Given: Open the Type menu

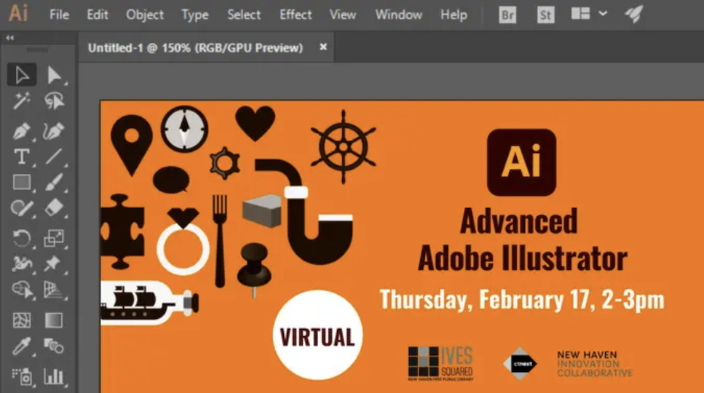Looking at the screenshot, I should pyautogui.click(x=195, y=15).
